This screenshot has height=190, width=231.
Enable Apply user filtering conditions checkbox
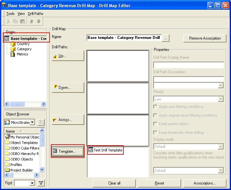[x=156, y=107]
